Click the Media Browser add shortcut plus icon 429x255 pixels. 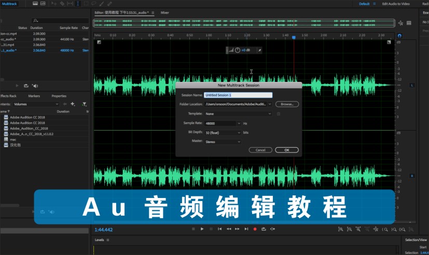(x=73, y=104)
